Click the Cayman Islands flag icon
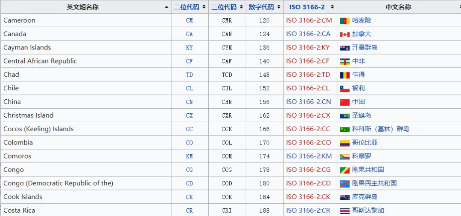Screen dimensions: 461x216 tap(345, 48)
